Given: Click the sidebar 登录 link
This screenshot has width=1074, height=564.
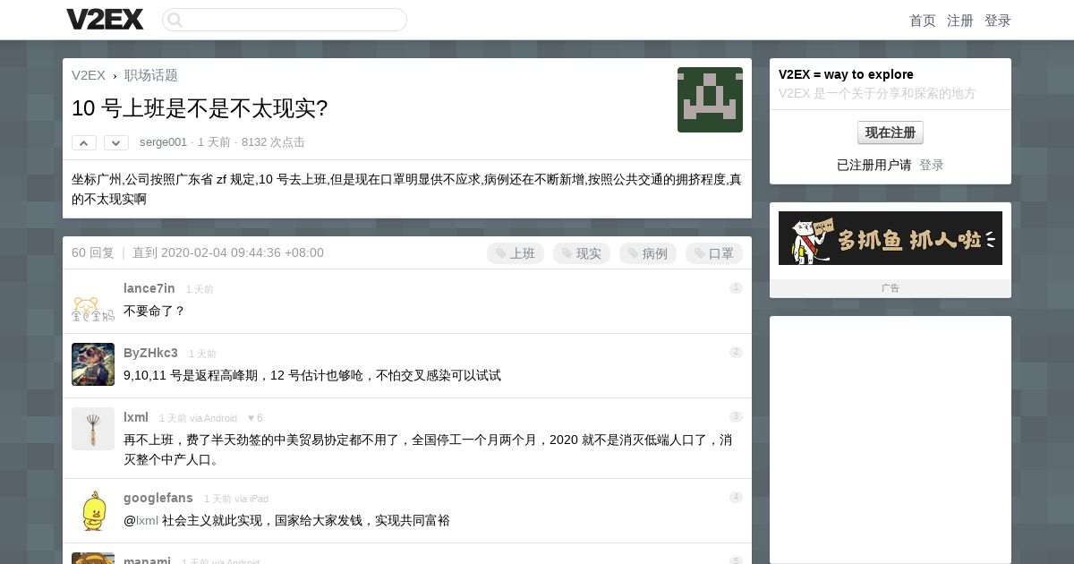Looking at the screenshot, I should (932, 165).
